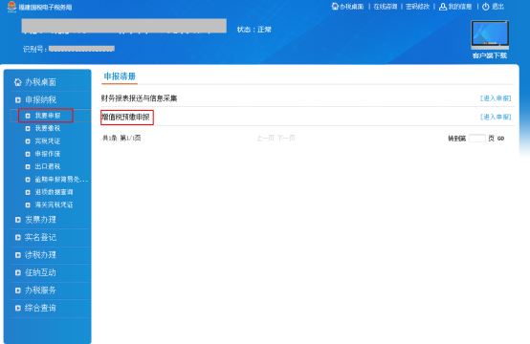Focus the 转到第 page number input
The image size is (530, 344).
(x=477, y=138)
